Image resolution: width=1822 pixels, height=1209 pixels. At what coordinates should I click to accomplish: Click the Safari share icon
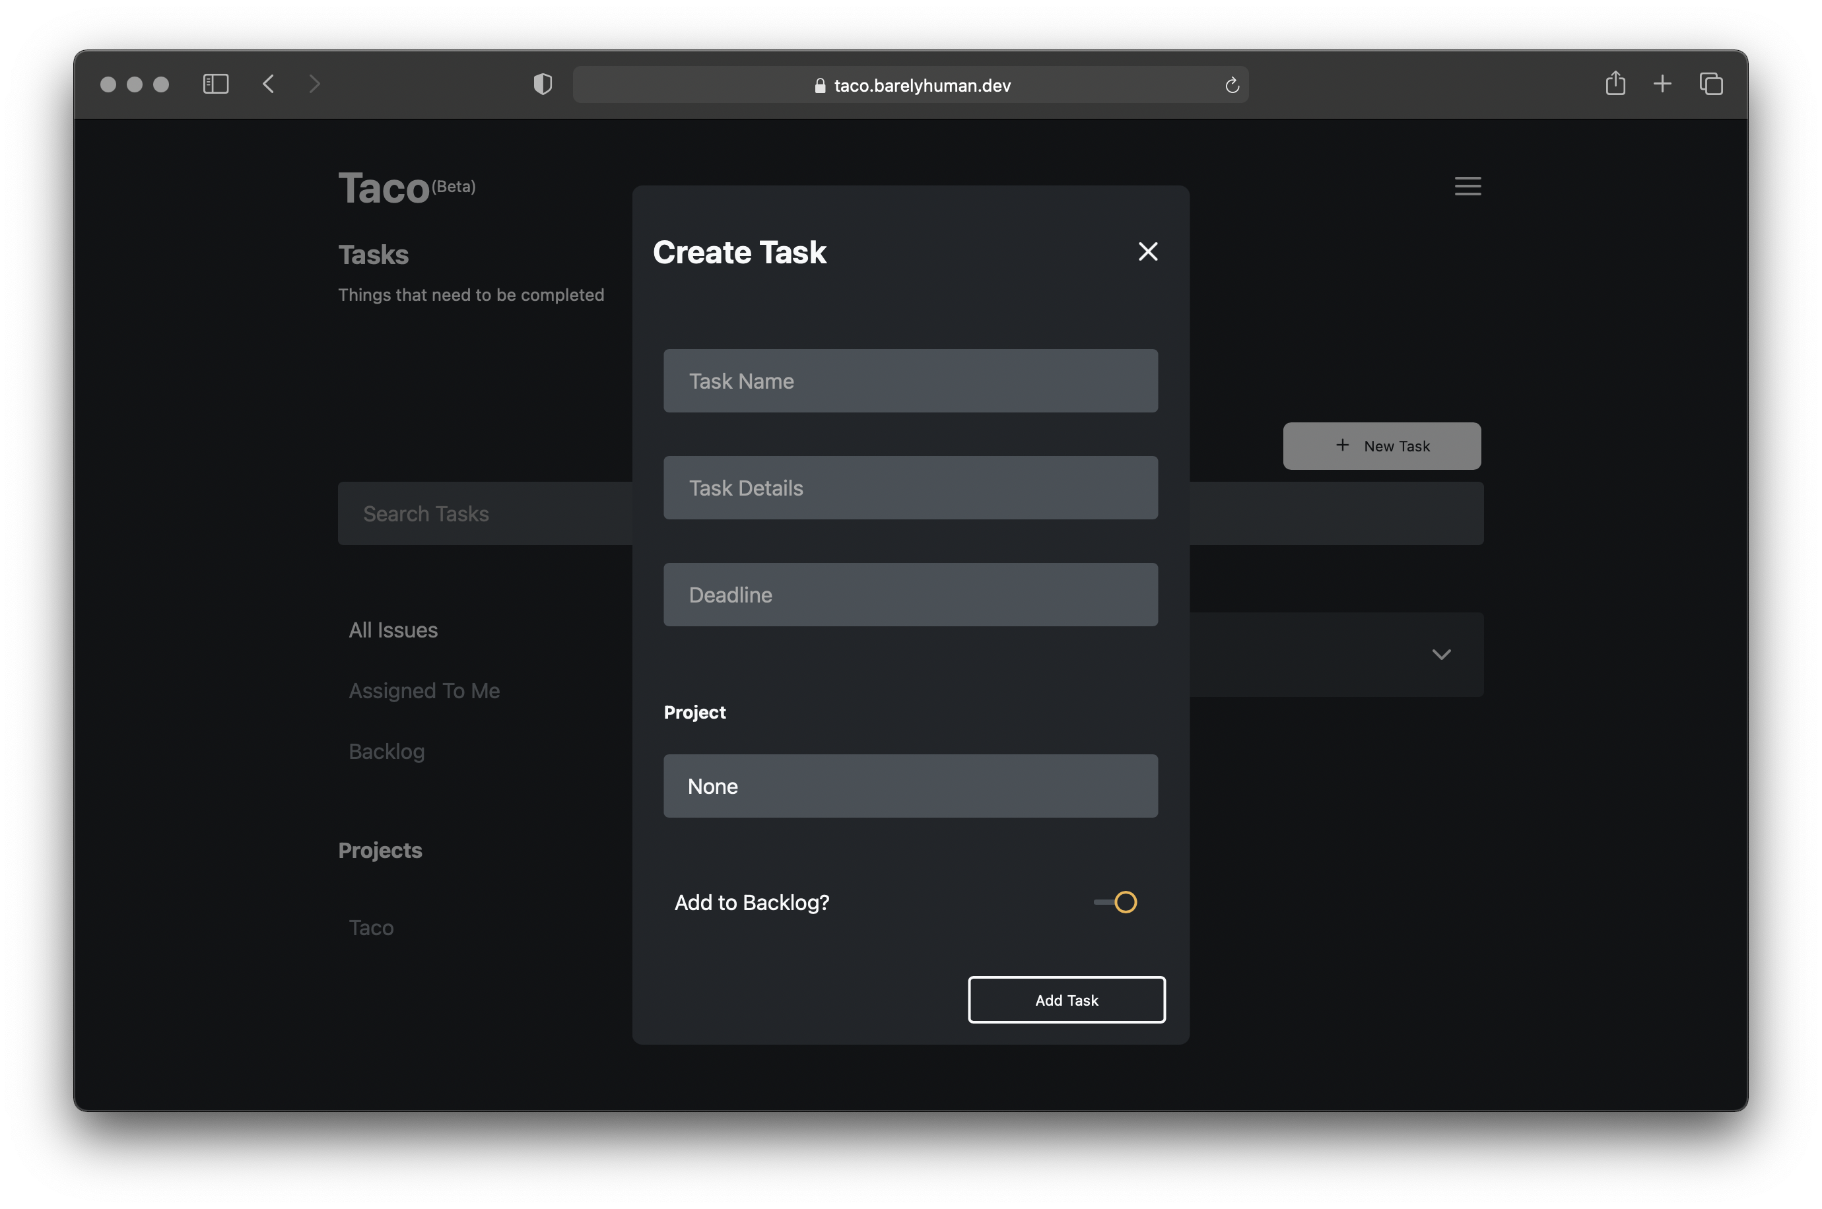click(1615, 84)
